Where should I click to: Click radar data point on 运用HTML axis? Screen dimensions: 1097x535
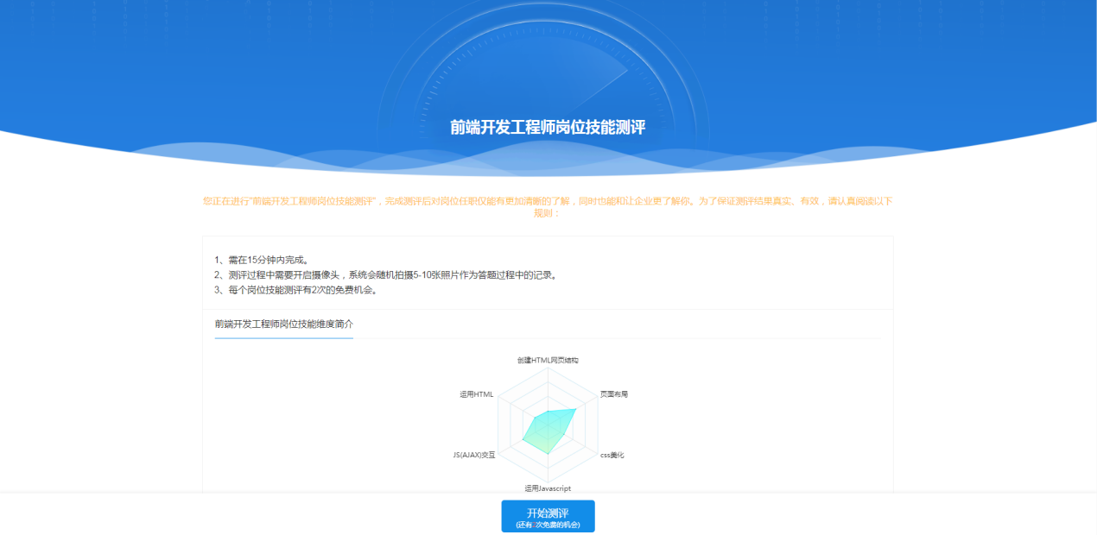click(x=534, y=417)
